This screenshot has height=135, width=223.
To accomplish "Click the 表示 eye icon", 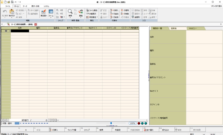I will click(102, 14).
